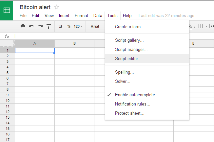The width and height of the screenshot is (214, 142).
Task: Click the fx function icon
Action: pyautogui.click(x=7, y=36)
